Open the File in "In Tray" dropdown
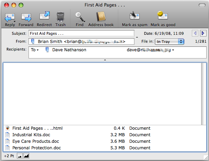Viewport: 209px width, 161px height. [170, 42]
